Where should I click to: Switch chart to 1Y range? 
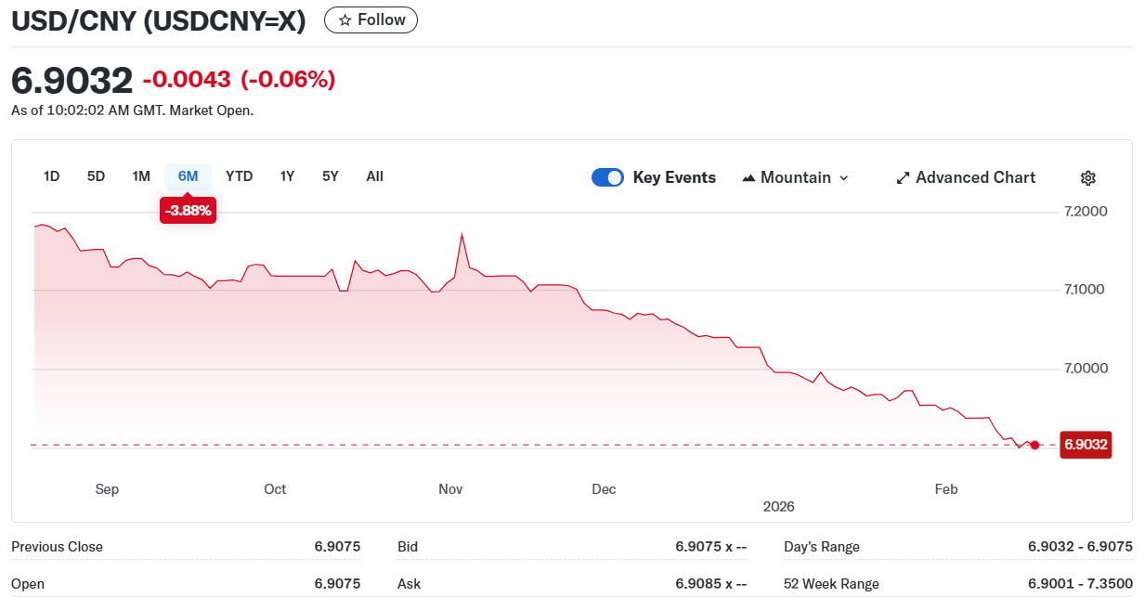pos(287,176)
